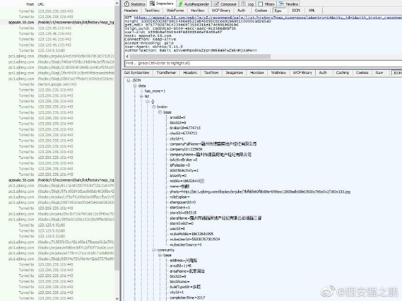
Task: Open response WCF Binary tab
Action: click(x=302, y=73)
